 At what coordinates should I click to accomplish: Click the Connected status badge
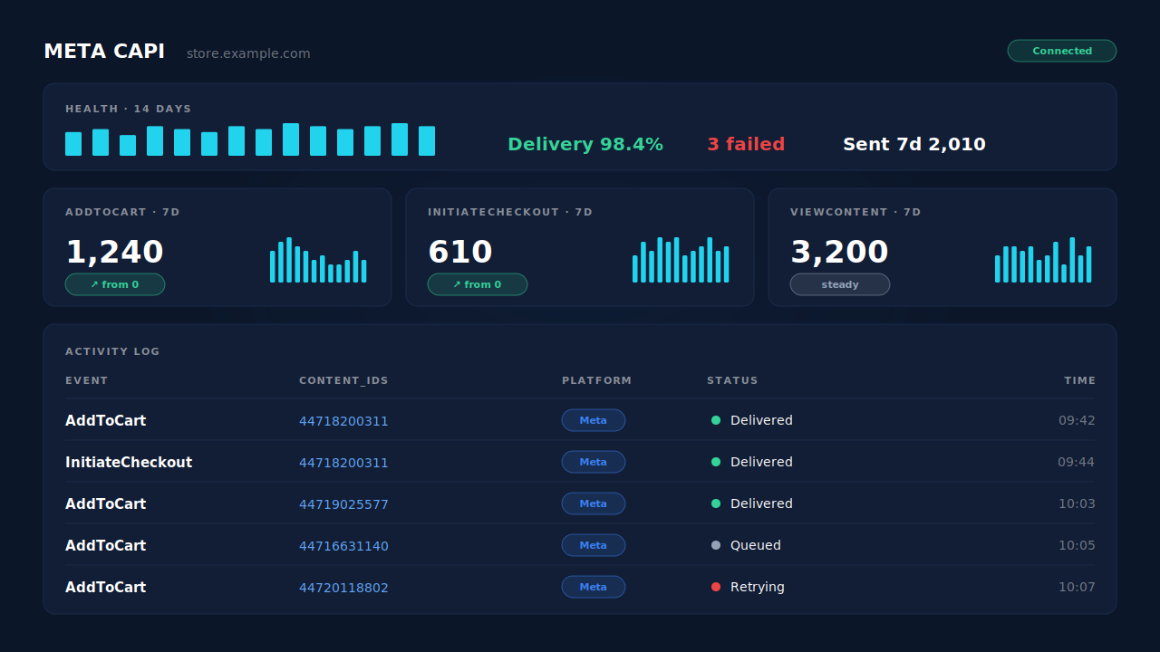coord(1062,51)
